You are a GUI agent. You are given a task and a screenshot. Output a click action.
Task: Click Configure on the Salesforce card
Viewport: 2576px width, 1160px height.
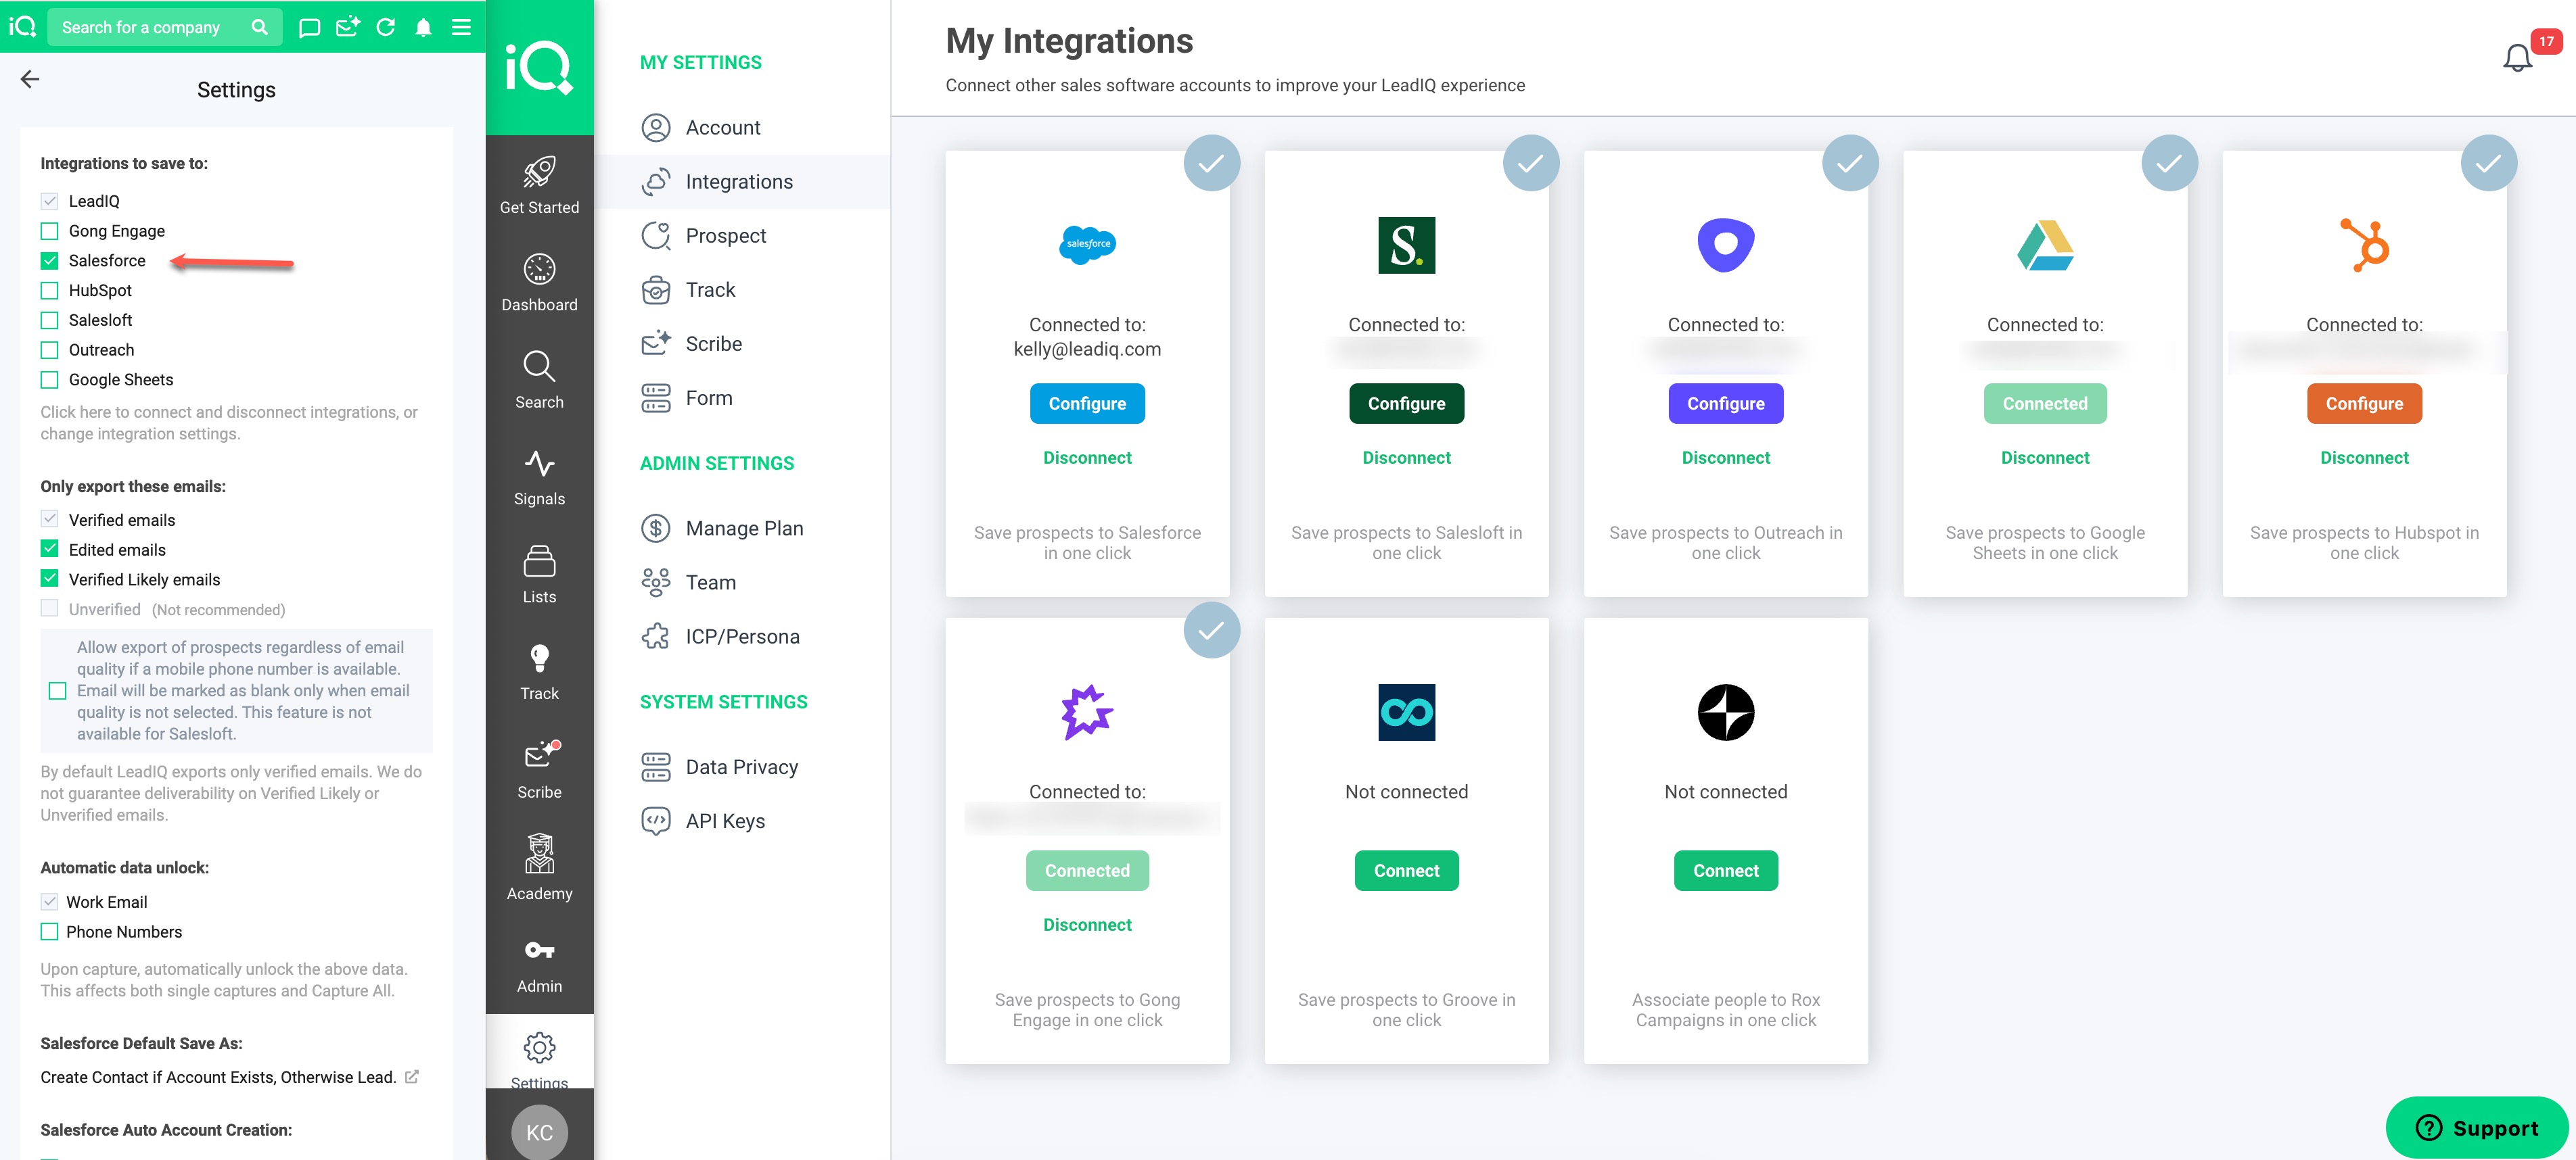point(1087,404)
